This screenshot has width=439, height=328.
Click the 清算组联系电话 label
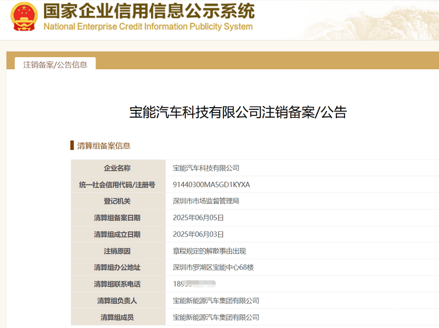[x=117, y=284]
